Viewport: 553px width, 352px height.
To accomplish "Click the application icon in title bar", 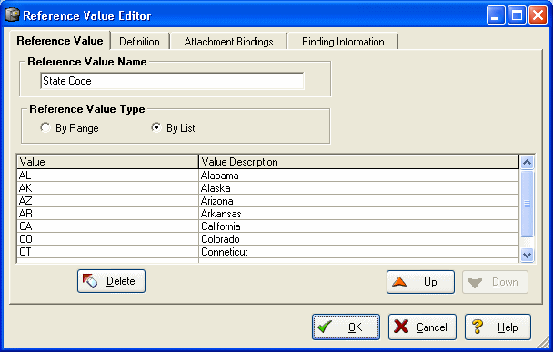I will [13, 15].
